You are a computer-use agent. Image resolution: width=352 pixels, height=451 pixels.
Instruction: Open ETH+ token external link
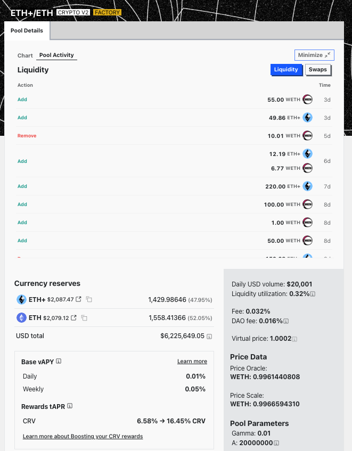[x=78, y=299]
